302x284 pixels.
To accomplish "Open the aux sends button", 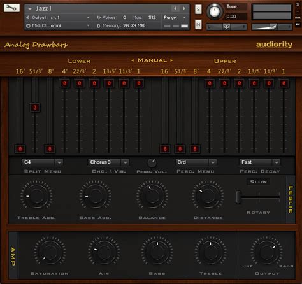I will tap(298, 18).
